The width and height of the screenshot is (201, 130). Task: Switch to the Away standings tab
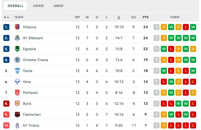click(x=59, y=6)
